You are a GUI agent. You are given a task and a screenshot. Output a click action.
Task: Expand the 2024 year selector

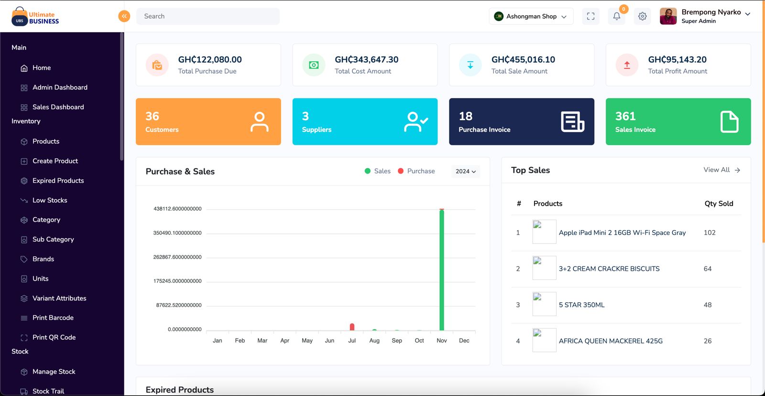pos(465,171)
